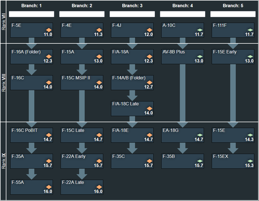Click the input field under Branch: 5
This screenshot has height=201, width=259.
(x=233, y=14)
